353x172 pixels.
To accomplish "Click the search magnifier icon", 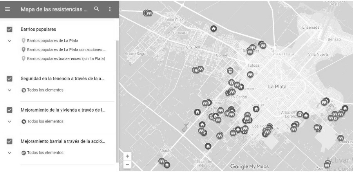I will [x=97, y=9].
